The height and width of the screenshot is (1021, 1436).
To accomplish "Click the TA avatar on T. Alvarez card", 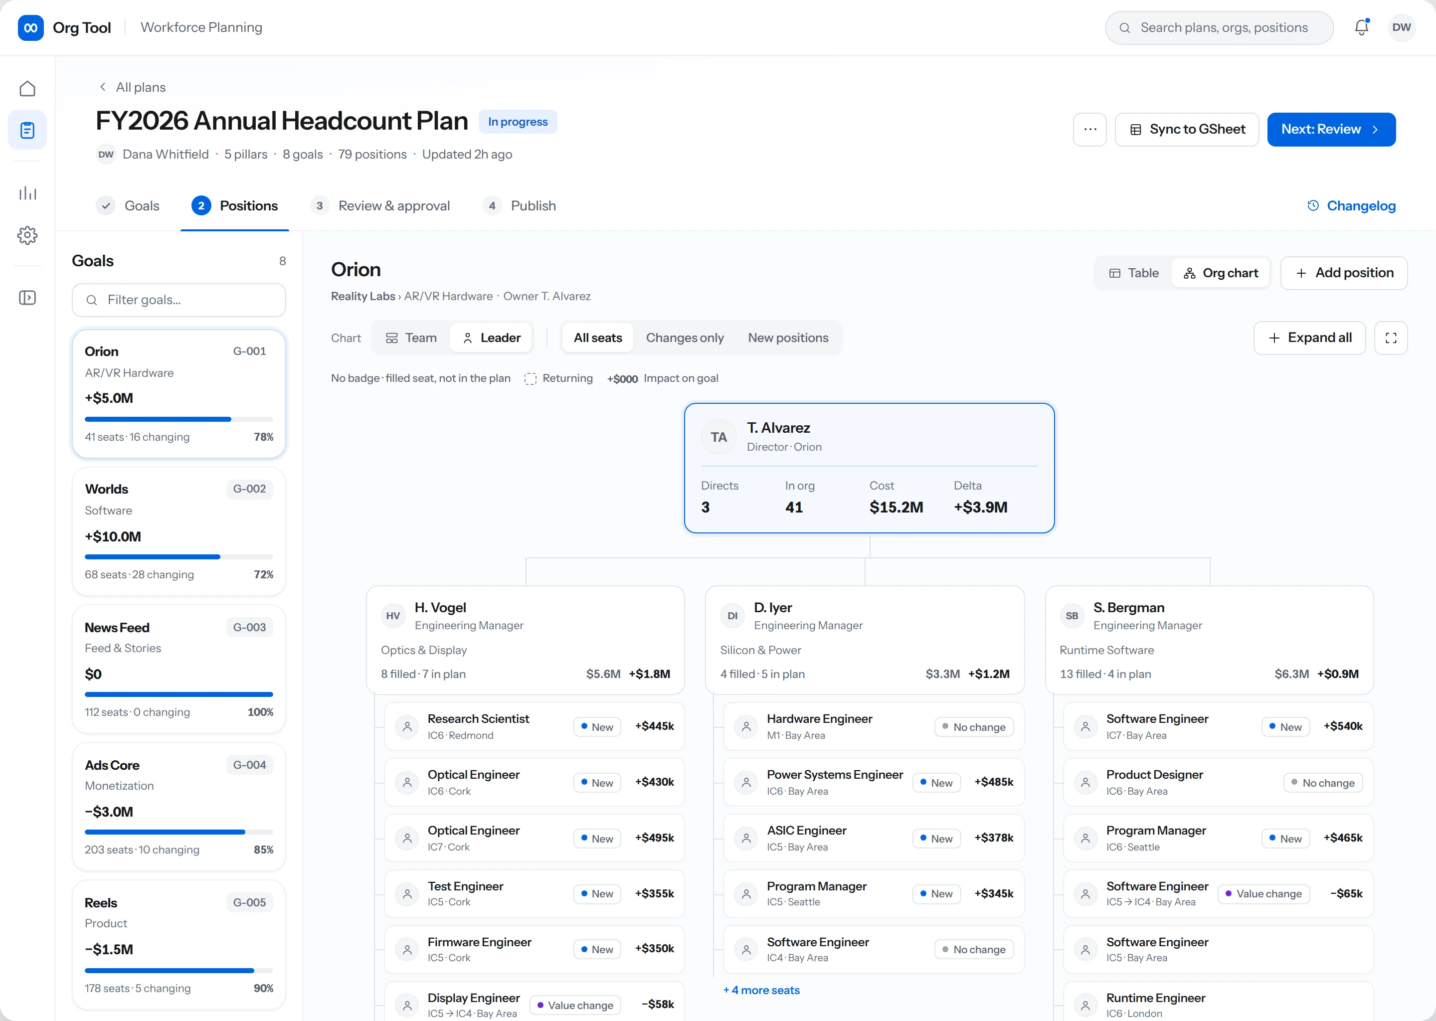I will coord(718,437).
